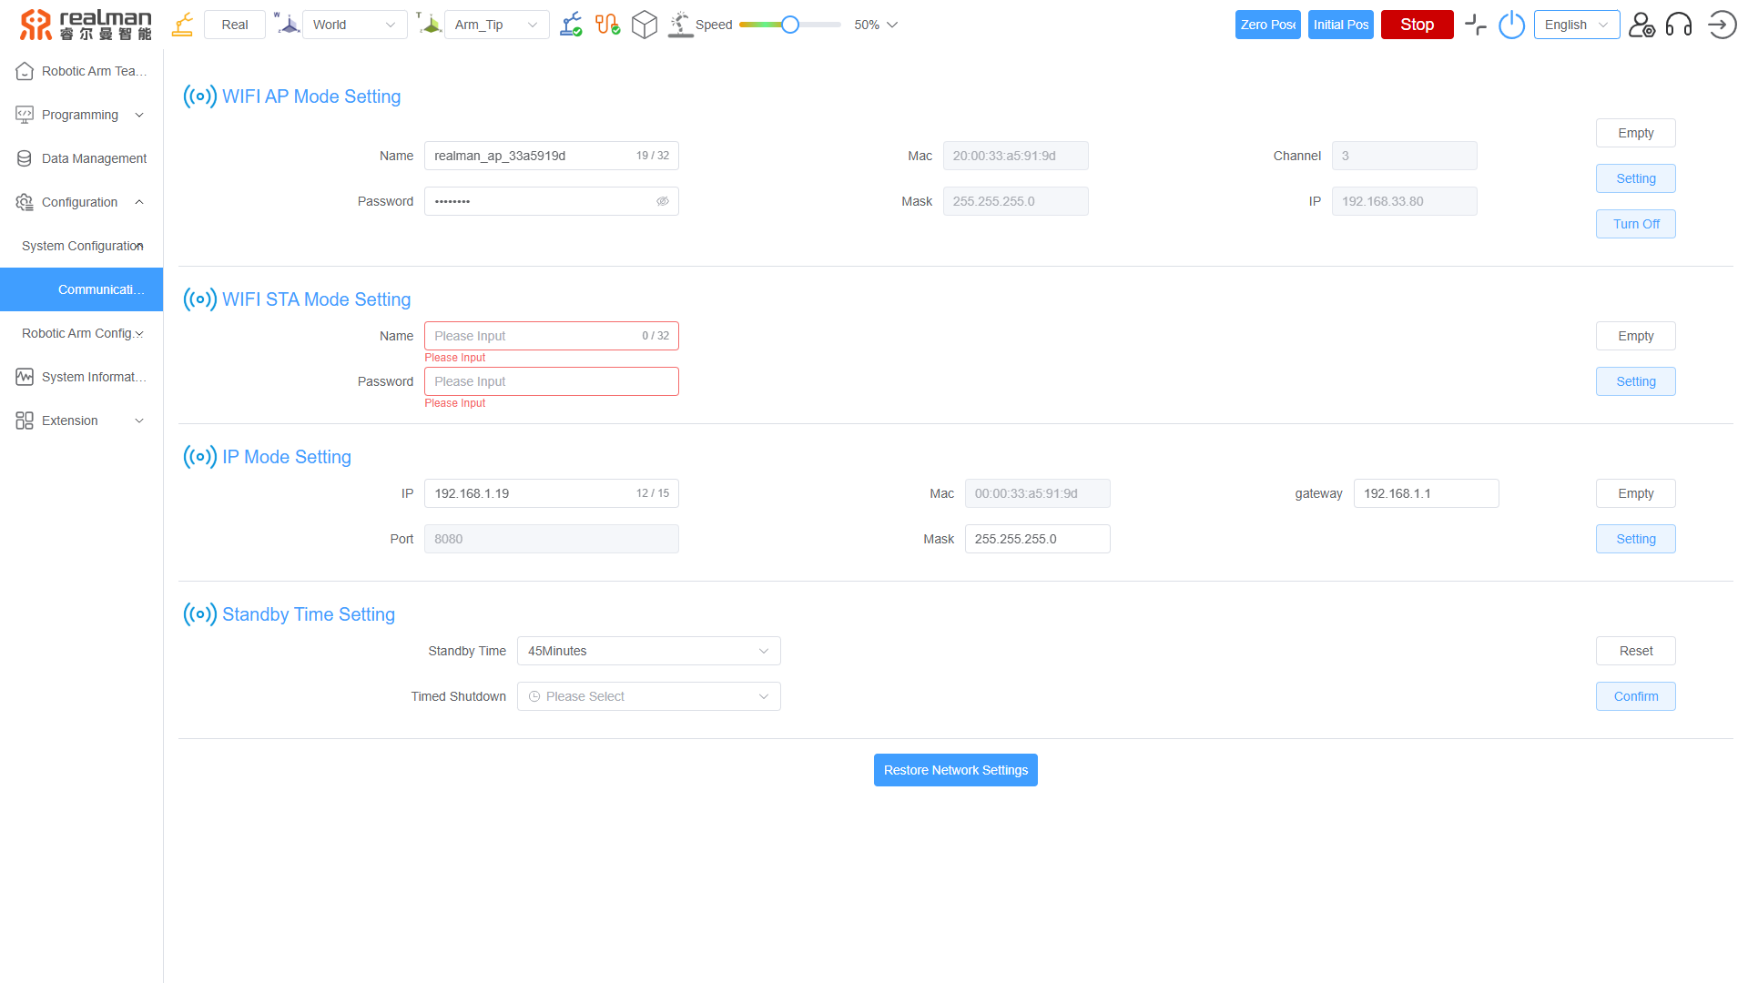Image resolution: width=1748 pixels, height=983 pixels.
Task: Toggle the Real mode button
Action: click(235, 25)
